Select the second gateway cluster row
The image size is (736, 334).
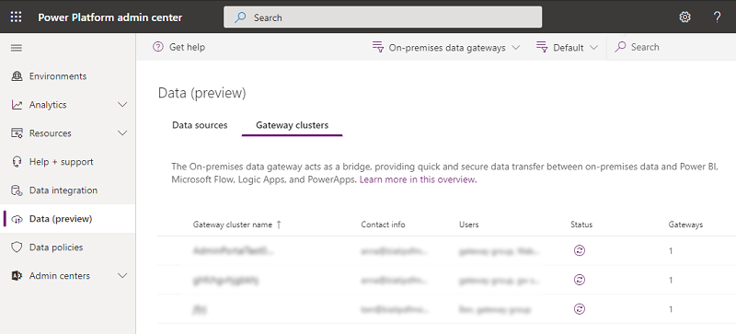click(x=447, y=280)
